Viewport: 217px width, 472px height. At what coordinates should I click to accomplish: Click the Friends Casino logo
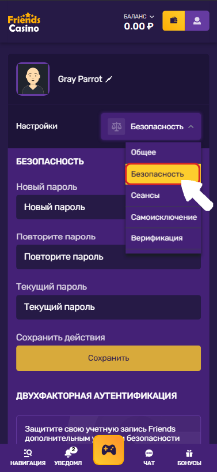pos(24,23)
